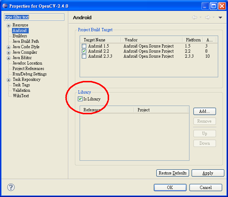Open the help question mark icon
Image resolution: width=228 pixels, height=197 pixels.
(11, 187)
